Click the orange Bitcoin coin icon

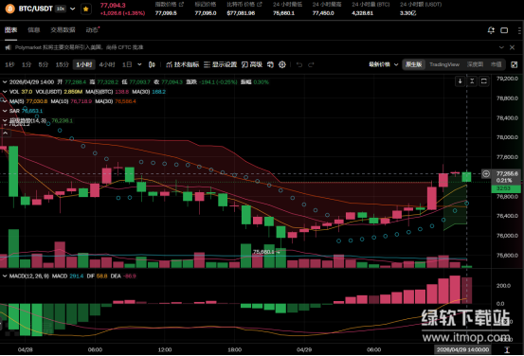coord(9,9)
